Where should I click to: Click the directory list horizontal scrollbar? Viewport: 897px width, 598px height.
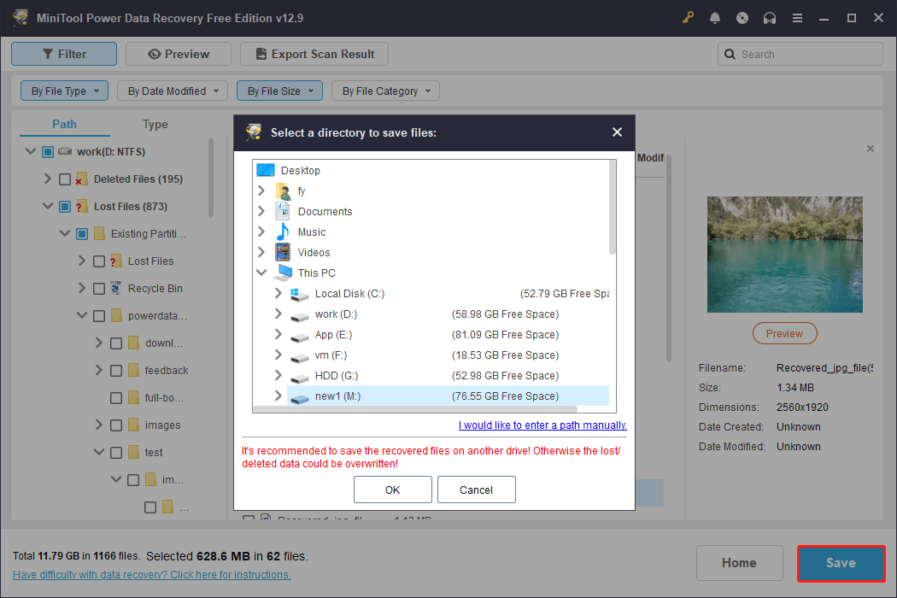[x=415, y=409]
